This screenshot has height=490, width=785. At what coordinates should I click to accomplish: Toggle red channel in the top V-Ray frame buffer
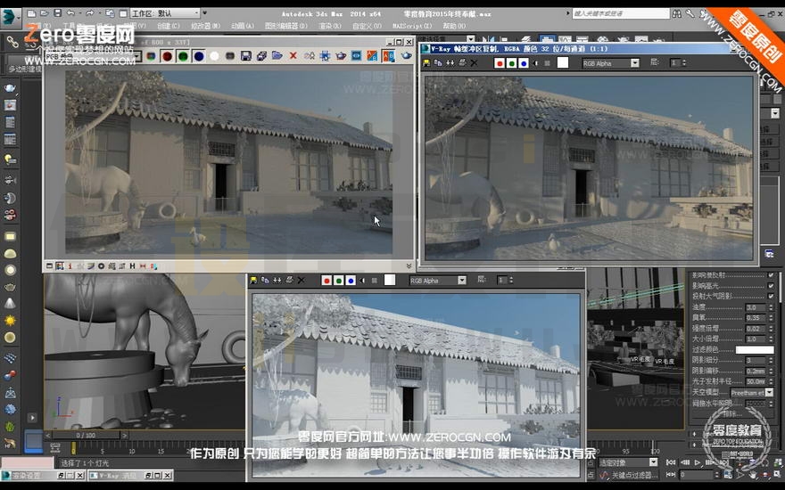(500, 63)
